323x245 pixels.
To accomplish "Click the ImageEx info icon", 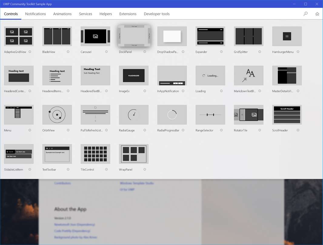I will click(145, 91).
